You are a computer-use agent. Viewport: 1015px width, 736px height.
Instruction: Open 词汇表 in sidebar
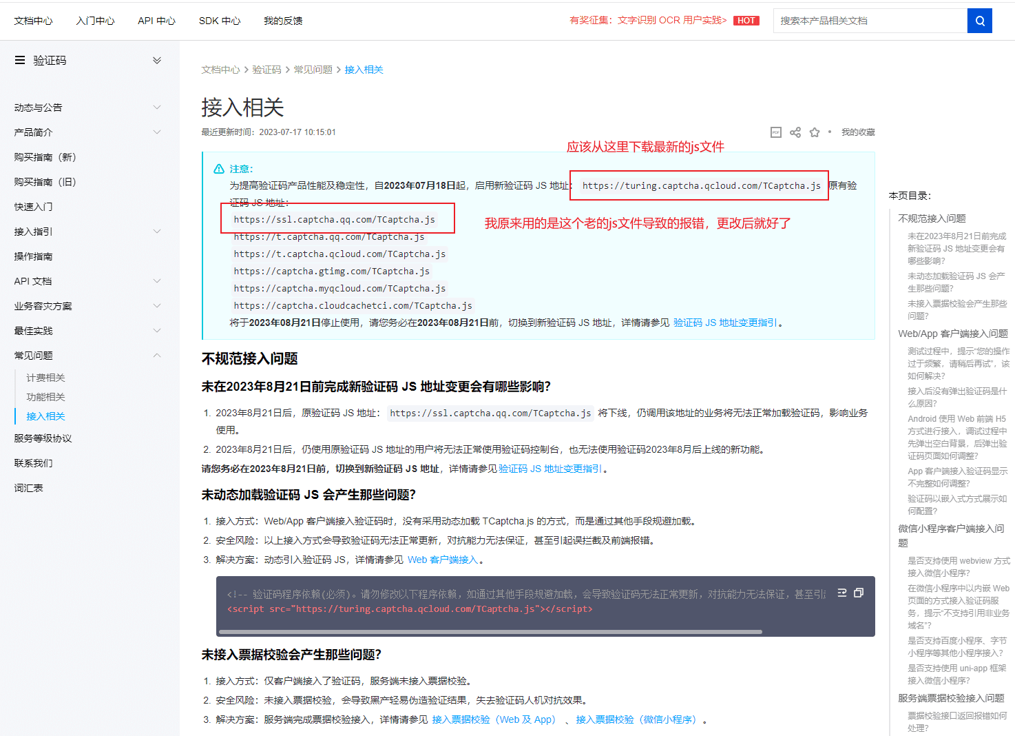point(28,488)
